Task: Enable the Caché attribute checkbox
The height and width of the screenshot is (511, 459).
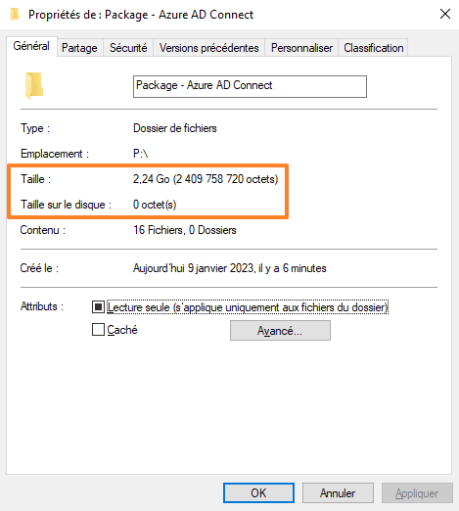Action: 98,330
